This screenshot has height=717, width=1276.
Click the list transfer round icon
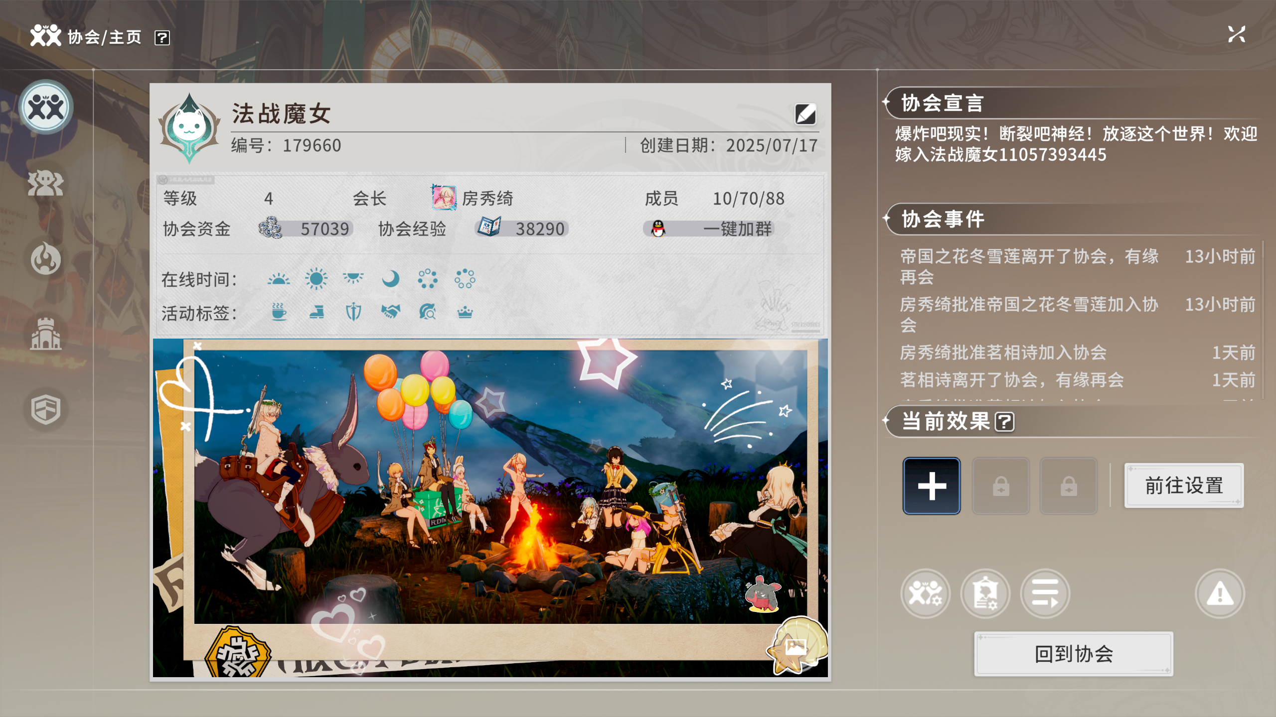click(x=1045, y=594)
